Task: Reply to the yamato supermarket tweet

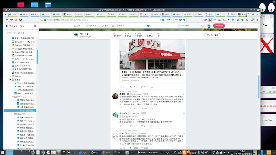Action: coord(121,87)
